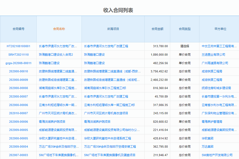Viewport: 239px width, 159px height.
Task: Open contract number 202008-00005
Action: click(x=18, y=138)
